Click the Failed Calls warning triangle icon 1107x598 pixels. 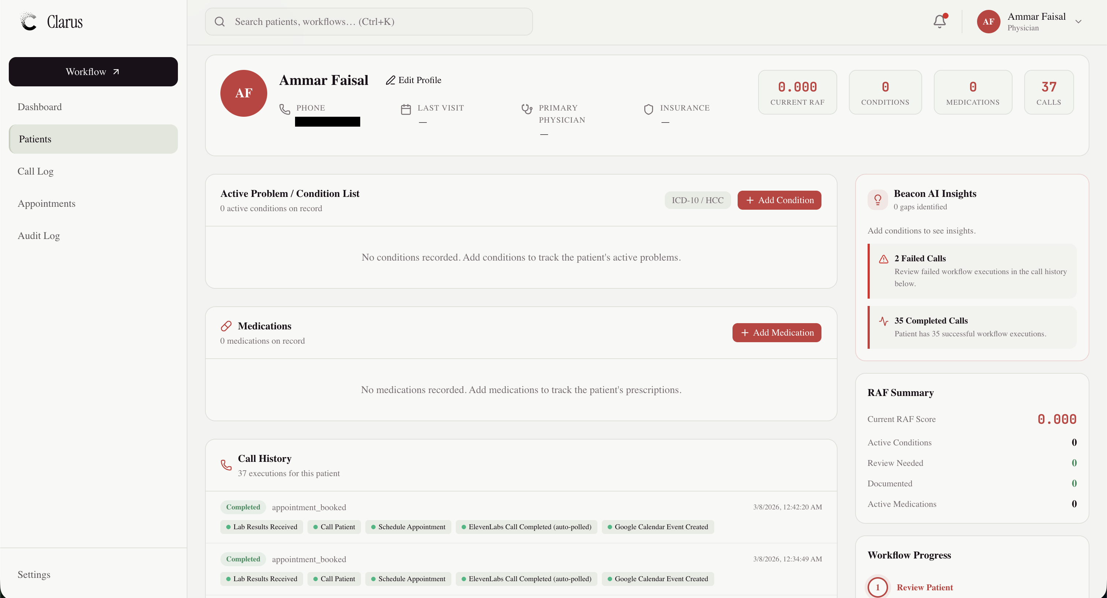[884, 259]
